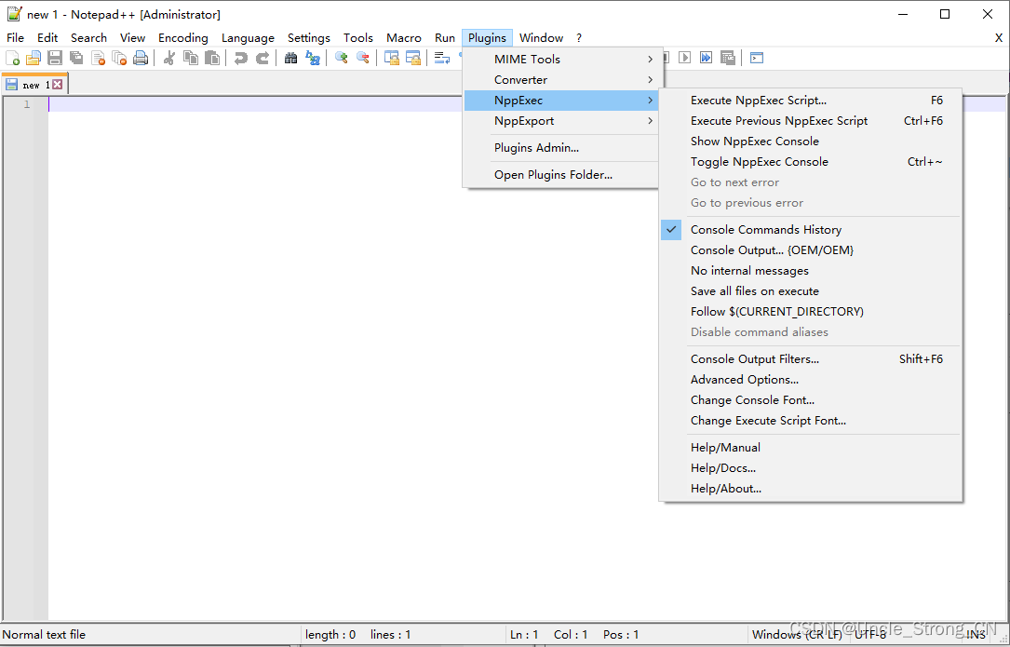
Task: Close the open Plugins menu
Action: [487, 38]
